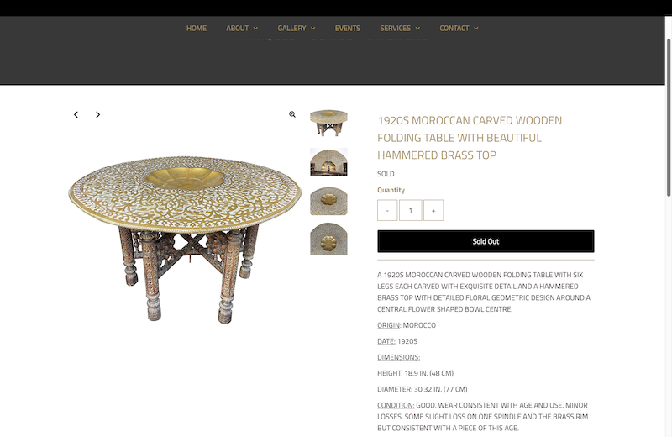Expand the About menu chevron
The width and height of the screenshot is (672, 437).
point(256,29)
